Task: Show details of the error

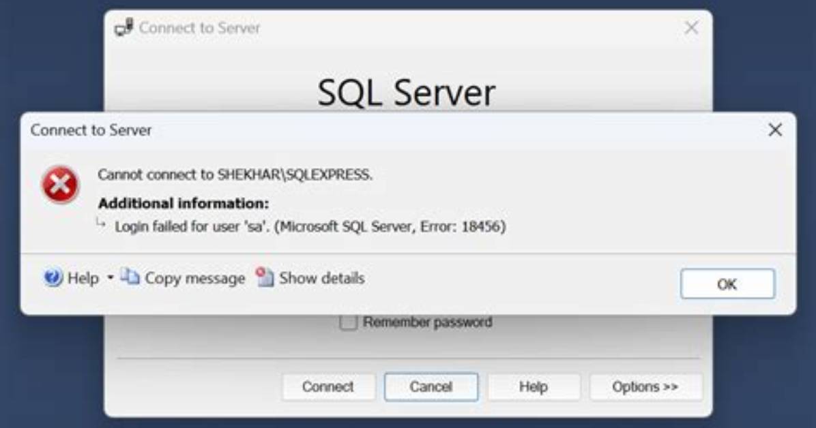Action: tap(310, 278)
